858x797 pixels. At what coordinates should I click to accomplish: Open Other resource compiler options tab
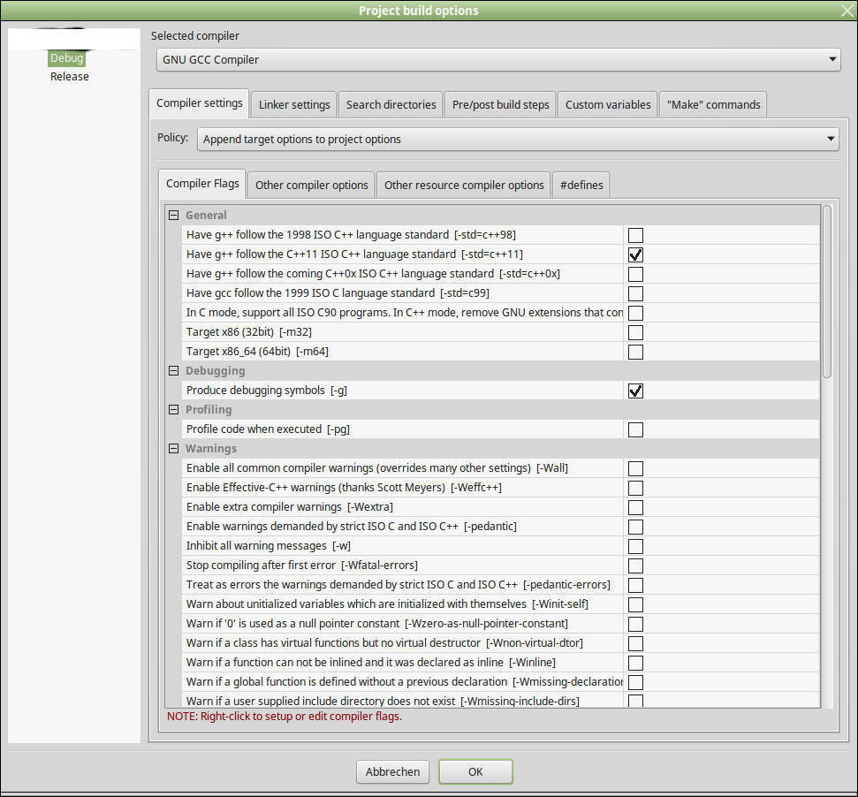tap(464, 185)
